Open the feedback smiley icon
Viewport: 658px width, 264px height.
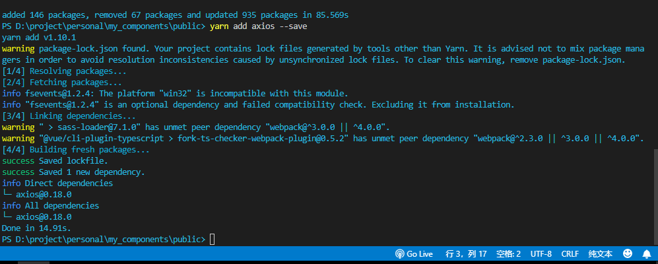click(628, 253)
